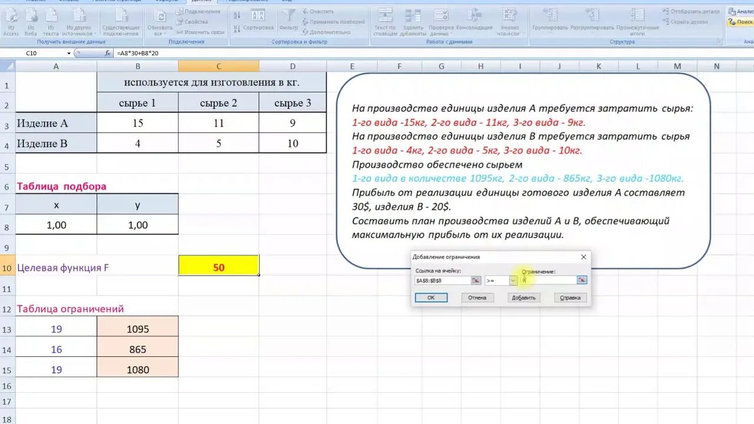
Task: Click the Отмена button
Action: click(x=477, y=298)
